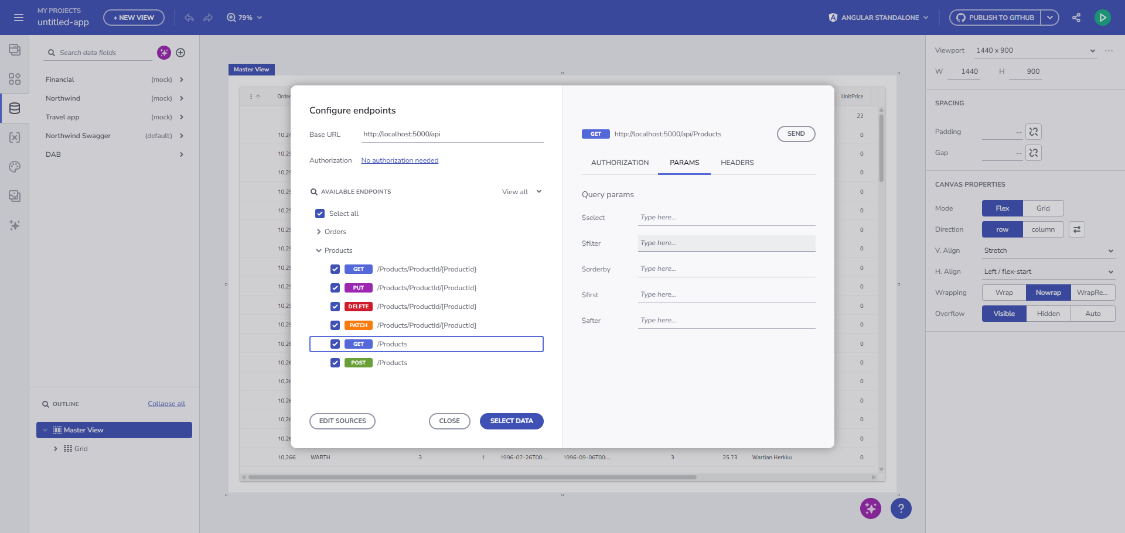Image resolution: width=1125 pixels, height=533 pixels.
Task: Uncheck the DELETE Products endpoint checkbox
Action: (x=335, y=307)
